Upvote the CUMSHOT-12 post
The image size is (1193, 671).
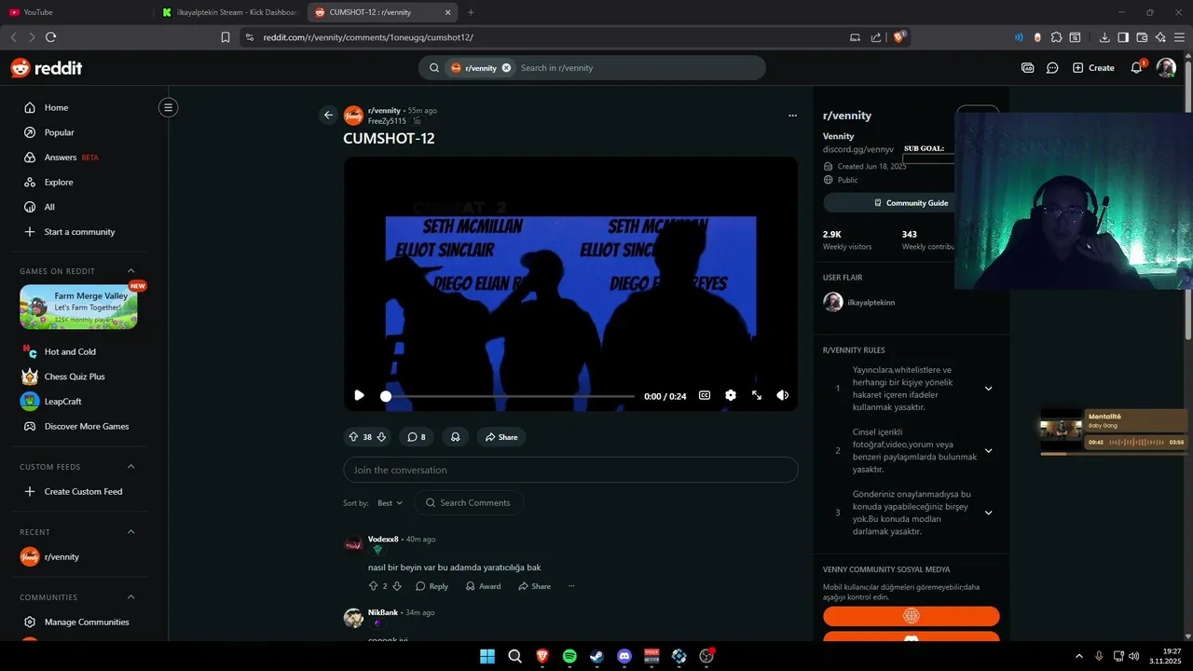click(x=353, y=437)
